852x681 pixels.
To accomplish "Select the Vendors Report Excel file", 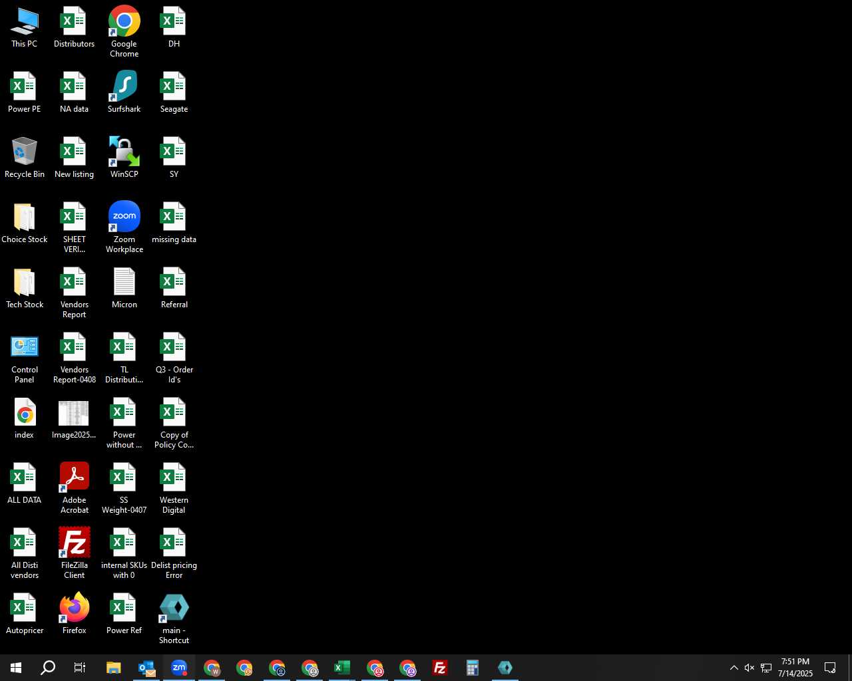I will coord(74,293).
